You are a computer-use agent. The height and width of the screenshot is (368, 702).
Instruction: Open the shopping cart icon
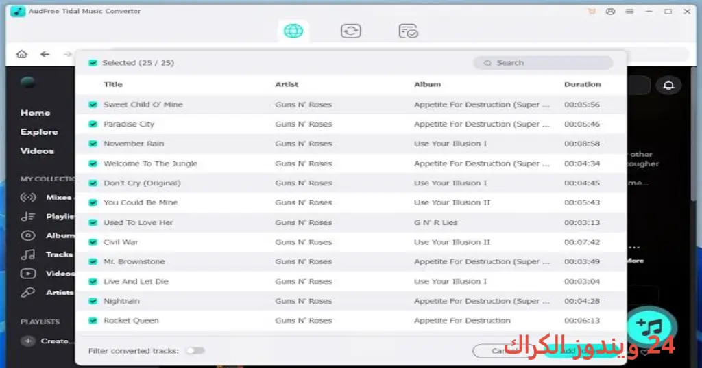[x=592, y=11]
